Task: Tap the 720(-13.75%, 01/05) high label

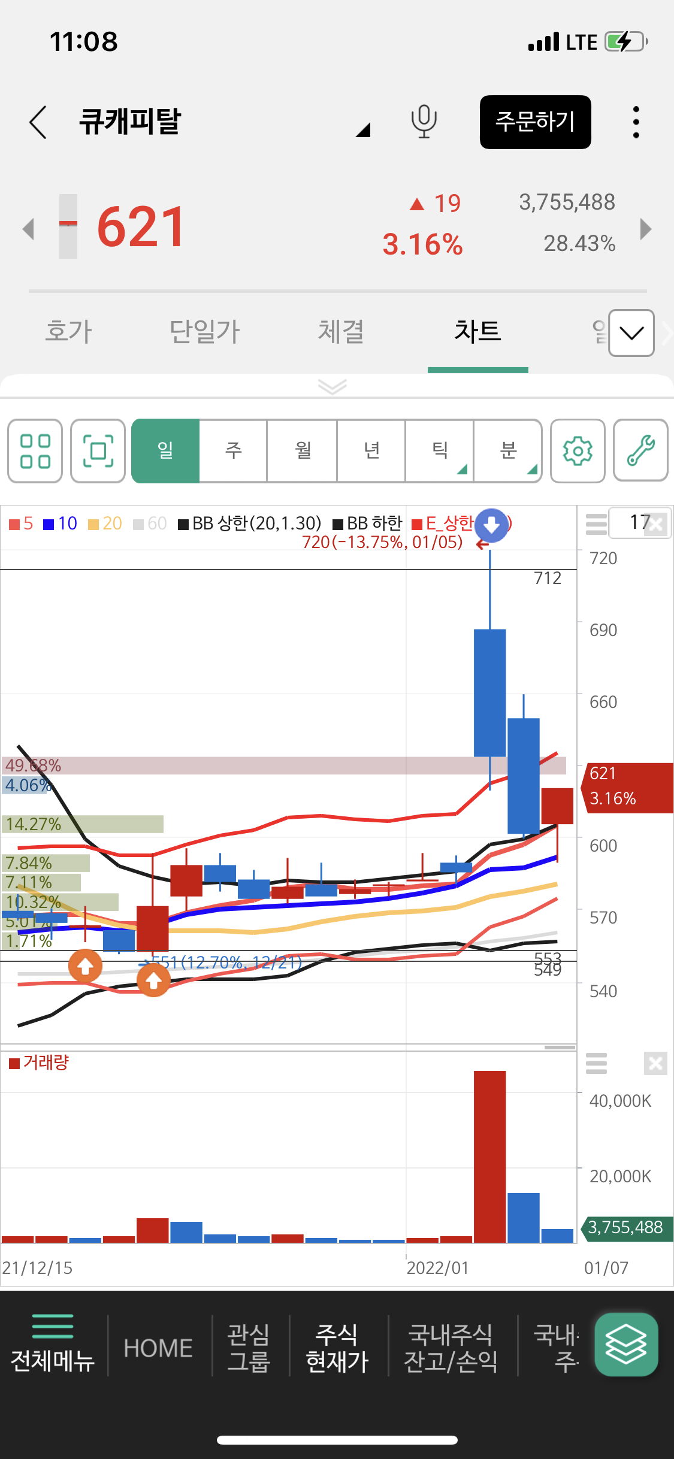Action: 382,543
